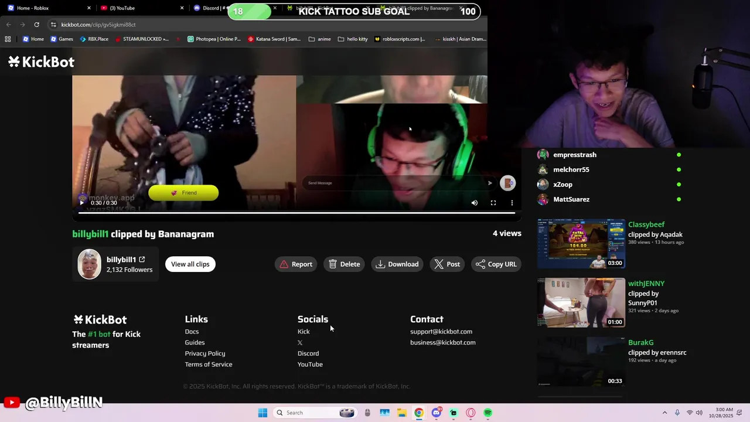The image size is (750, 422).
Task: Open the Docs footer link
Action: [192, 332]
